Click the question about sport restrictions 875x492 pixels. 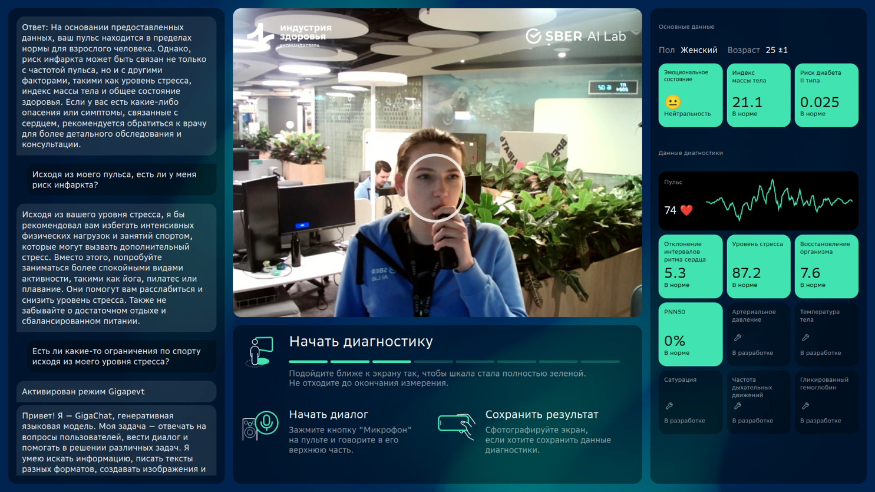[122, 356]
